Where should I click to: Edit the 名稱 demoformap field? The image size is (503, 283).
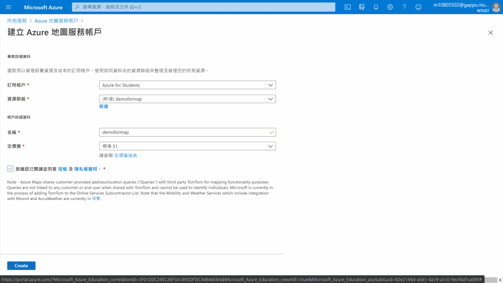click(x=187, y=132)
